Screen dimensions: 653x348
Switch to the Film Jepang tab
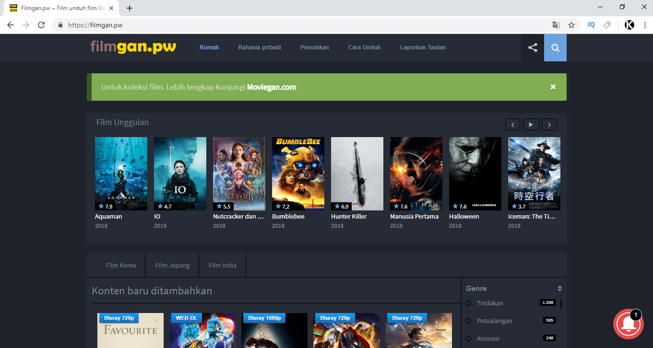pyautogui.click(x=172, y=265)
